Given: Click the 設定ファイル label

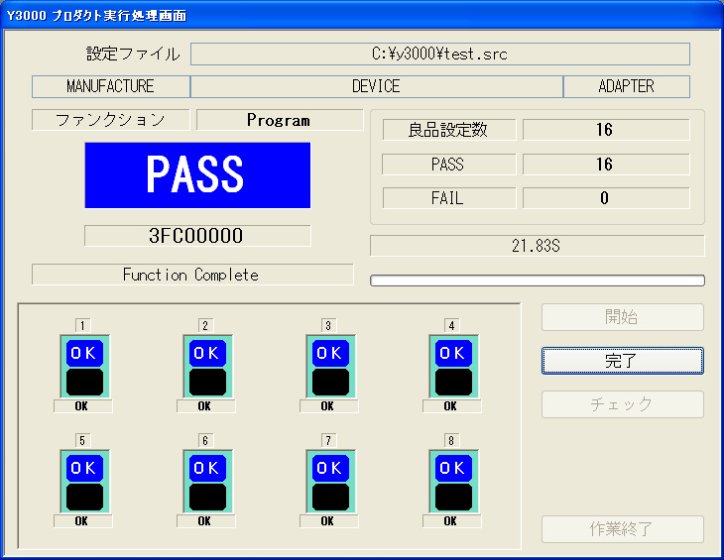Looking at the screenshot, I should point(134,54).
